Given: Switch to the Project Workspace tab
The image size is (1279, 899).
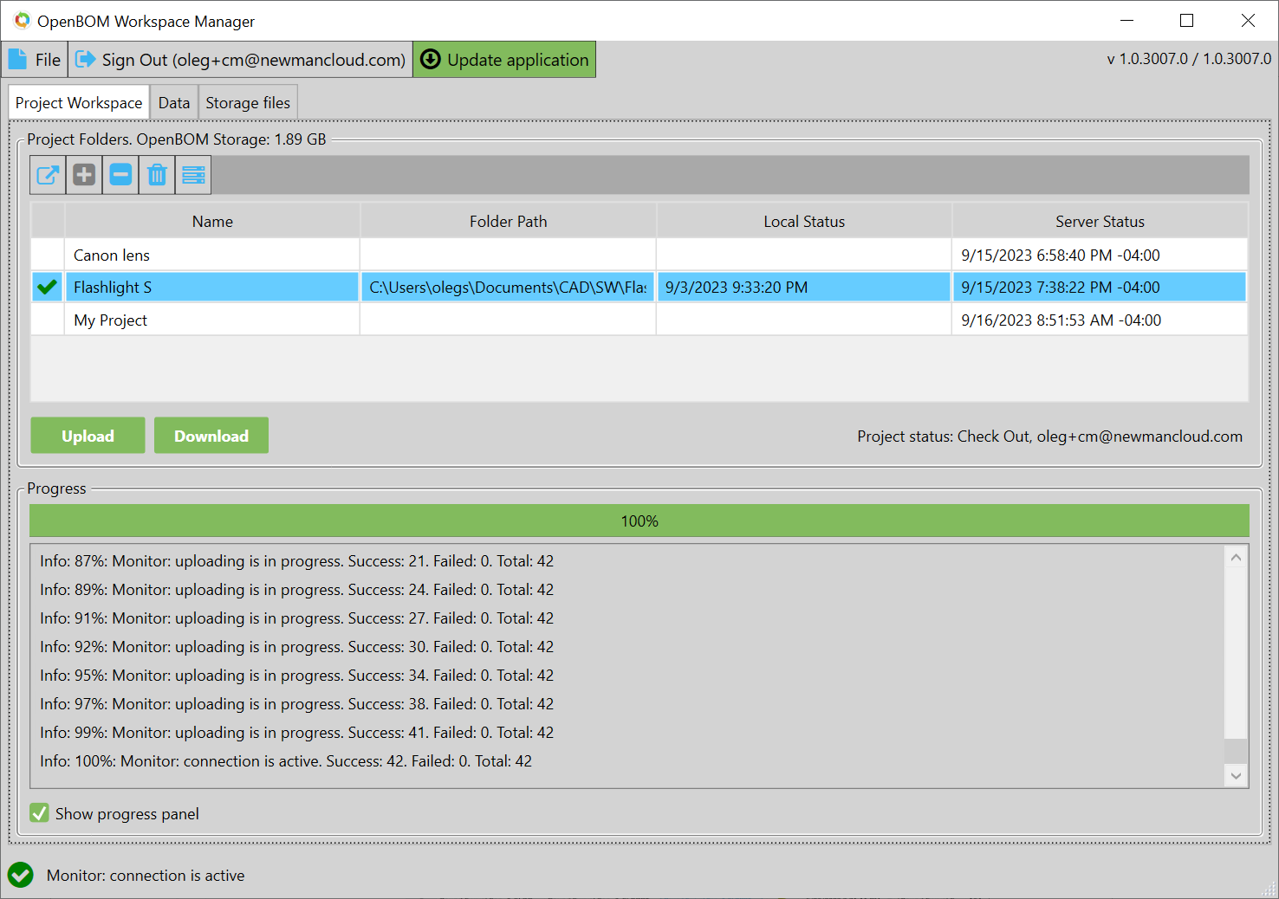Looking at the screenshot, I should (79, 103).
